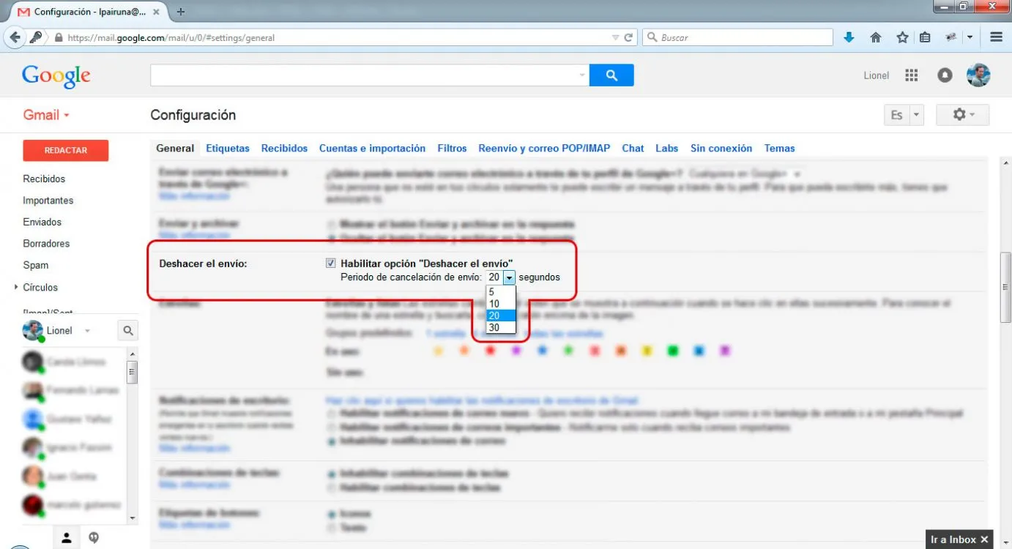
Task: Open the account avatar in the header
Action: pos(978,75)
